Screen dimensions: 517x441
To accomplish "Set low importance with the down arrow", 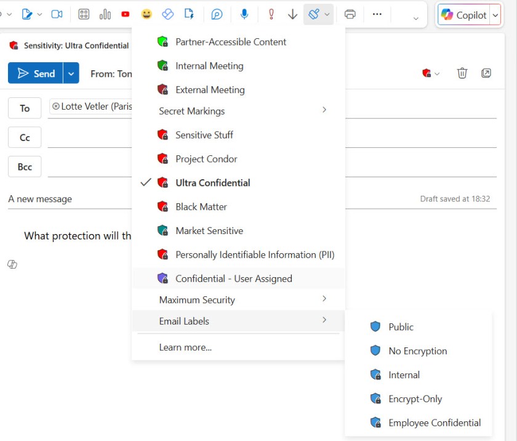I will pyautogui.click(x=292, y=14).
